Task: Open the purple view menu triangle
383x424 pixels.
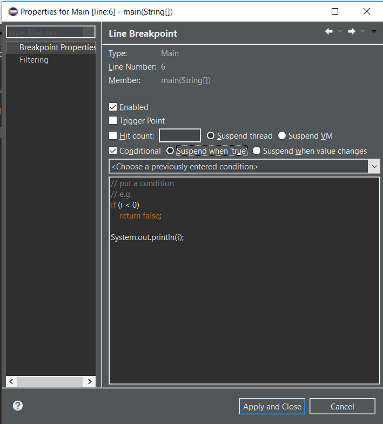Action: coord(374,32)
